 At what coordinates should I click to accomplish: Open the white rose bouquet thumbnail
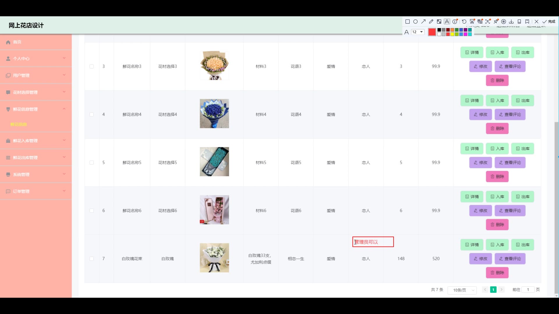(x=214, y=258)
